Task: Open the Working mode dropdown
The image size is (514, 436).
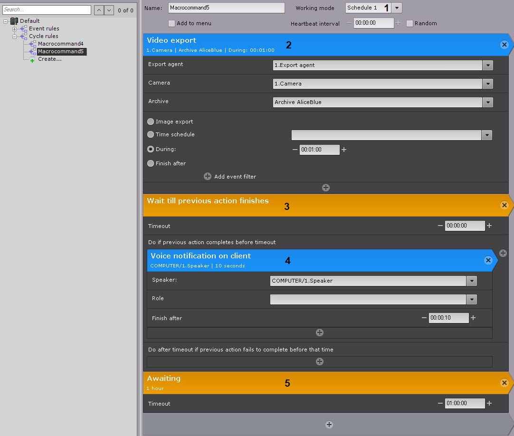Action: pyautogui.click(x=397, y=8)
